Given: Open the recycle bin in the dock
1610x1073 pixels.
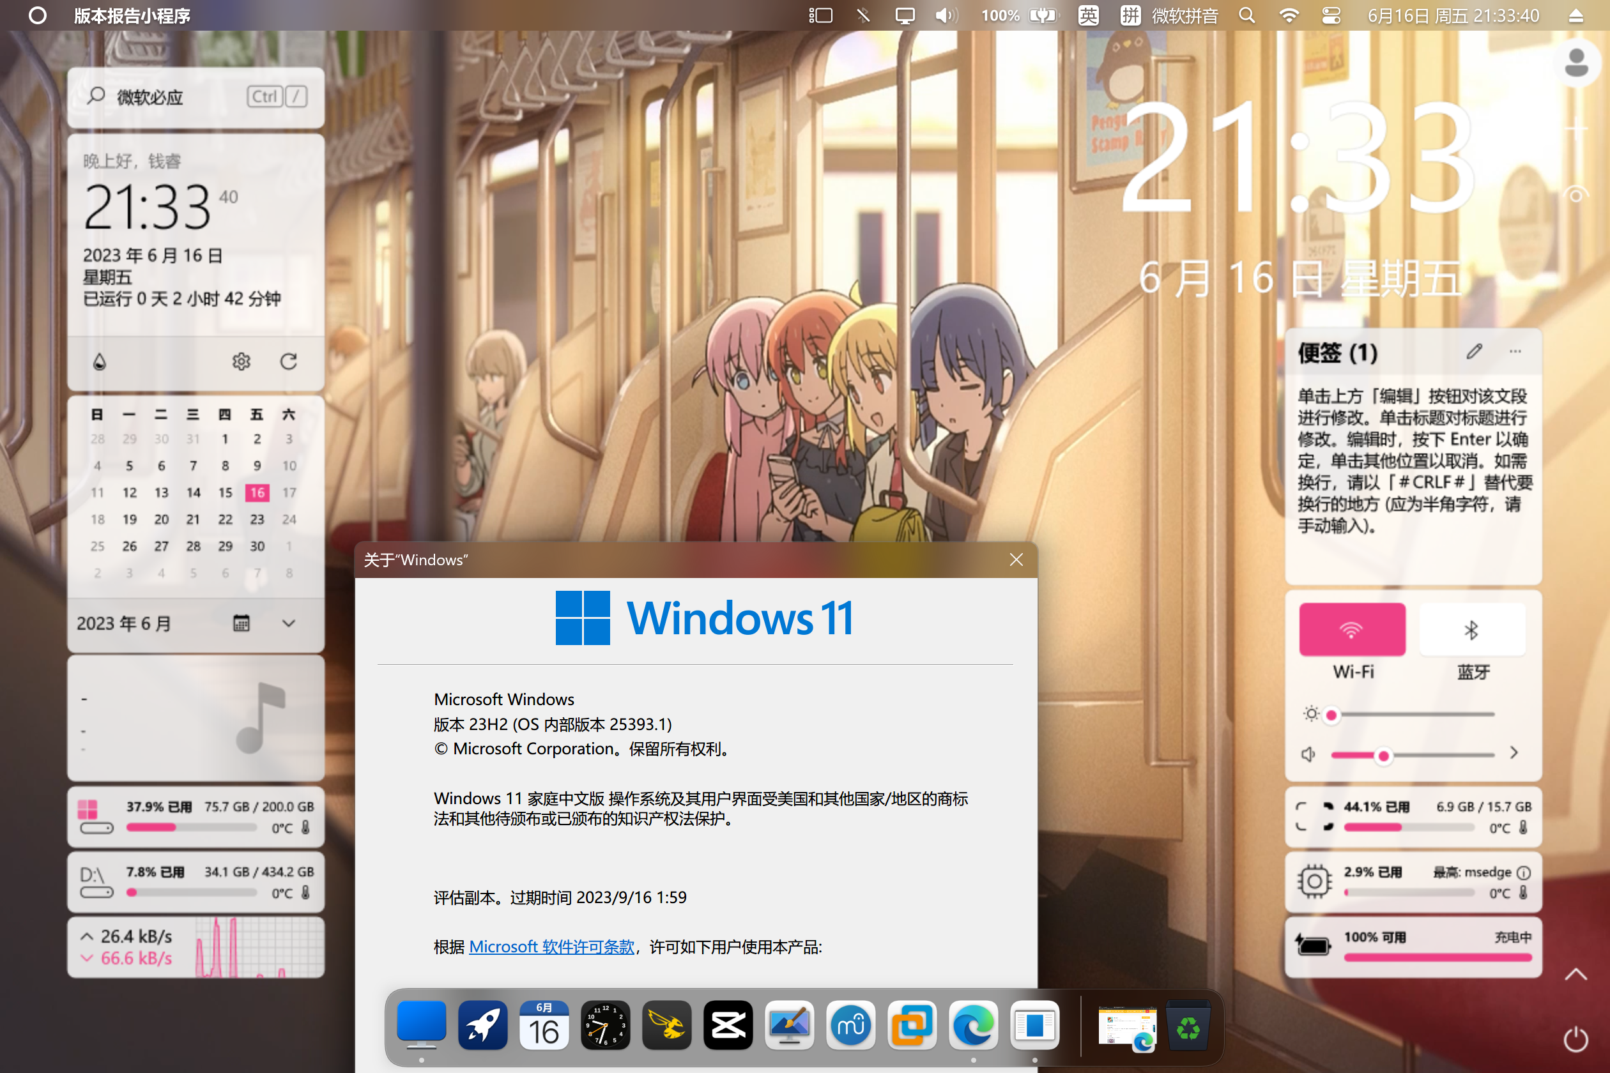Looking at the screenshot, I should tap(1188, 1025).
